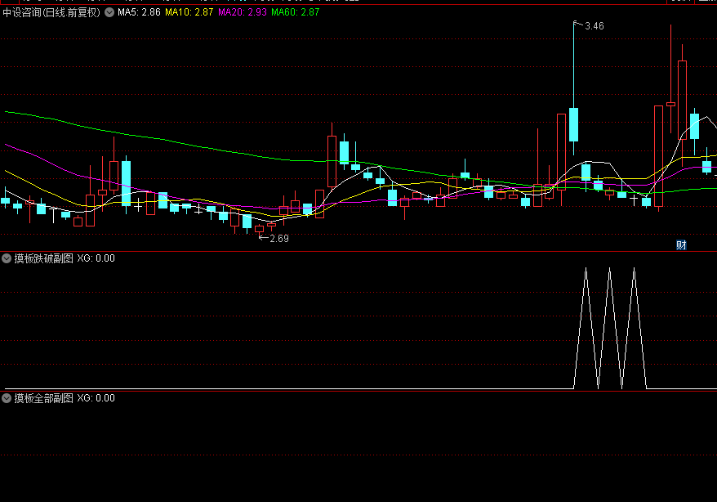This screenshot has width=717, height=502.
Task: Click the 中设咨询(日线.前复权) title
Action: pyautogui.click(x=51, y=12)
